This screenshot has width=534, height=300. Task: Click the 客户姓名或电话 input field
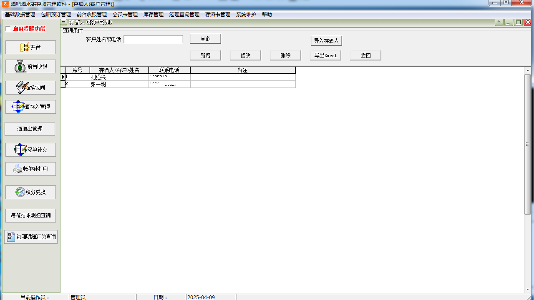(153, 40)
